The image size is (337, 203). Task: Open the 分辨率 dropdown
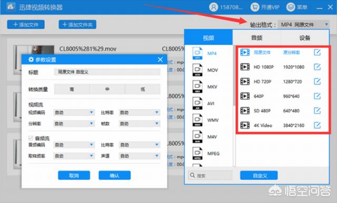(x=74, y=124)
